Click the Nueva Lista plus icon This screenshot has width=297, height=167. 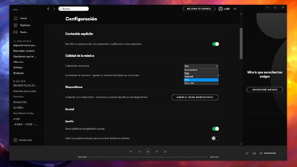coord(15,140)
